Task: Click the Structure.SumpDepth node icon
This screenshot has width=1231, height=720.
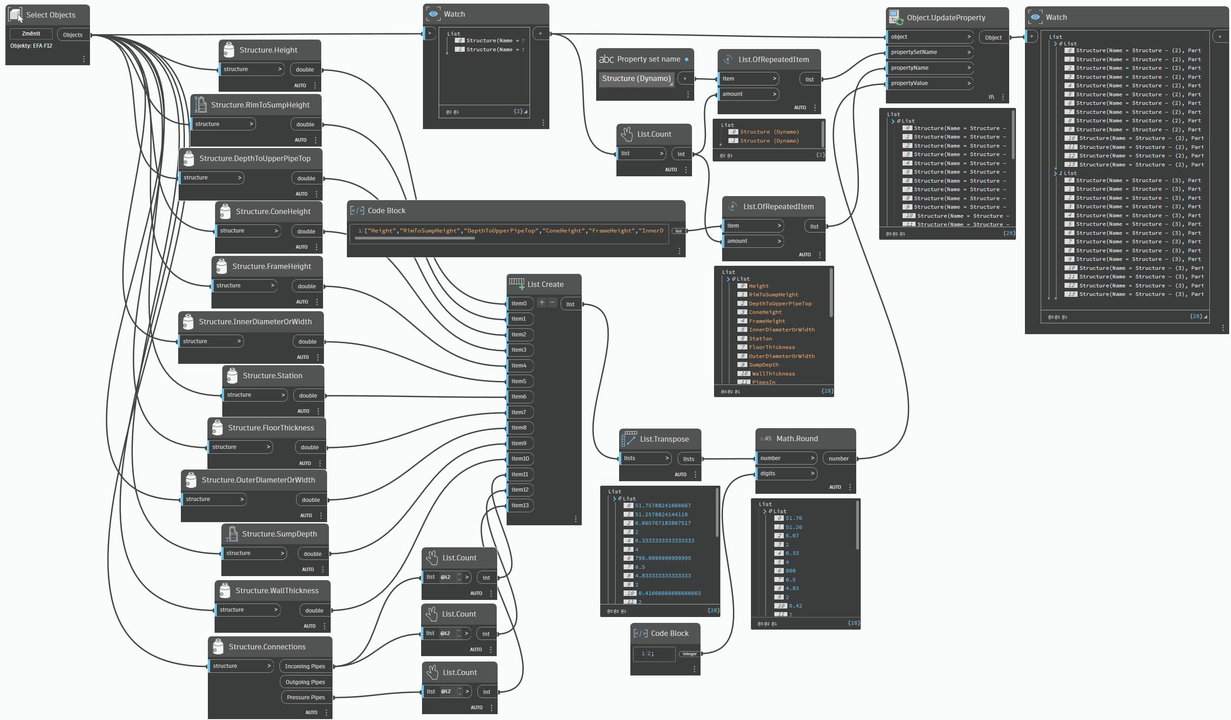Action: [x=232, y=534]
